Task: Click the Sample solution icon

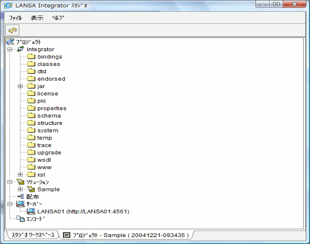Action: (31, 189)
